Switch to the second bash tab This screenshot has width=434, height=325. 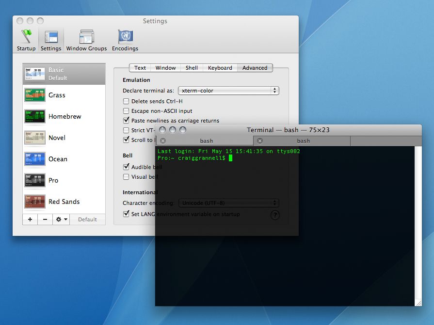coord(302,141)
